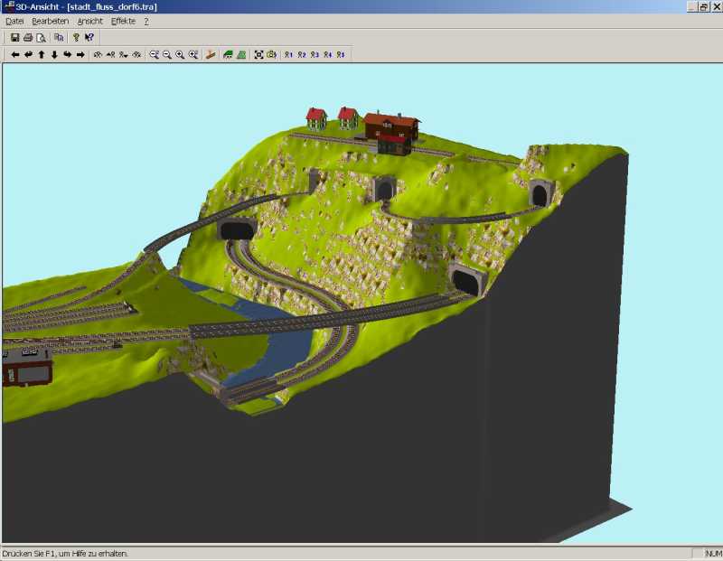The width and height of the screenshot is (723, 561).
Task: Click the left arrow navigation icon
Action: coord(15,55)
